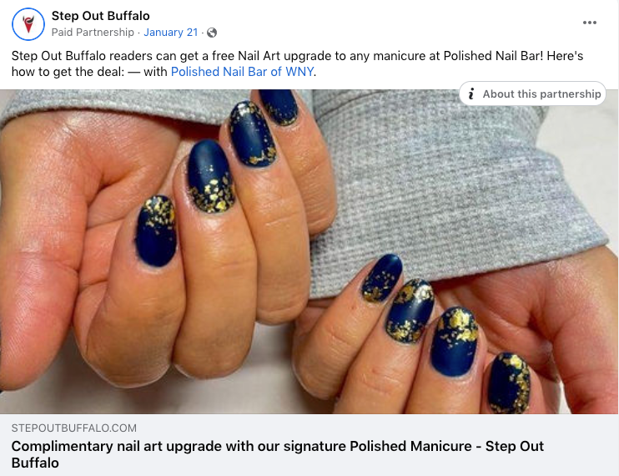The height and width of the screenshot is (476, 619).
Task: Click the text 'Here's how to get the deal'
Action: click(68, 72)
